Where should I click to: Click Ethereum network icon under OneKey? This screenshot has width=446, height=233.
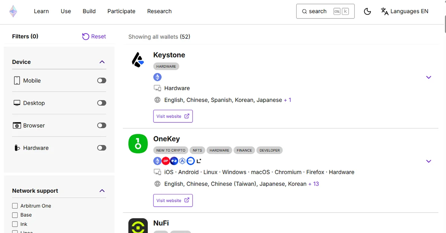tap(158, 161)
